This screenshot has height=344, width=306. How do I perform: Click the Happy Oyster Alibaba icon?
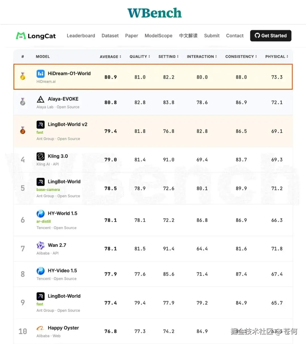pyautogui.click(x=41, y=328)
